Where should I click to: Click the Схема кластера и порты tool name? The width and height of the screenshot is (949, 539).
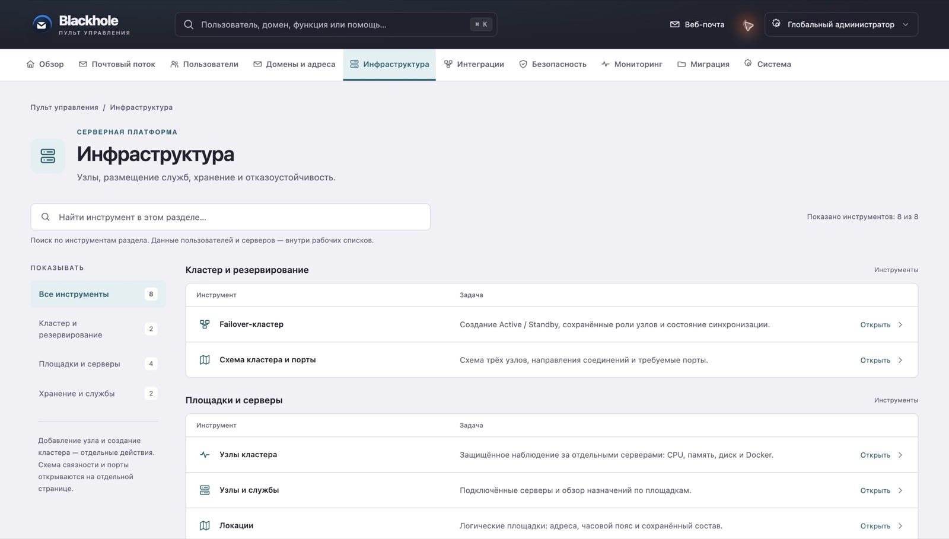tap(267, 360)
